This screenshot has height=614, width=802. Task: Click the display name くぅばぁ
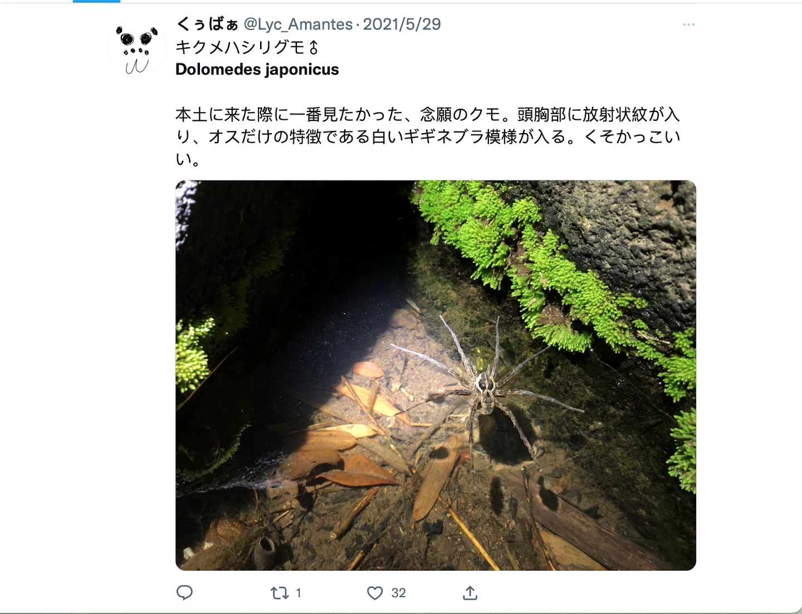point(207,24)
